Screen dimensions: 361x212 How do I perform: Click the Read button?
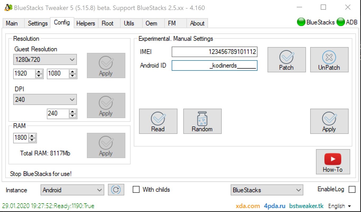pyautogui.click(x=158, y=121)
